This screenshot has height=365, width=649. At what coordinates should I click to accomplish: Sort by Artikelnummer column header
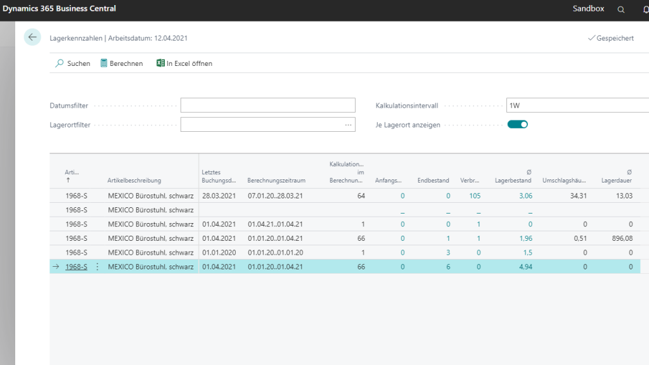click(72, 172)
